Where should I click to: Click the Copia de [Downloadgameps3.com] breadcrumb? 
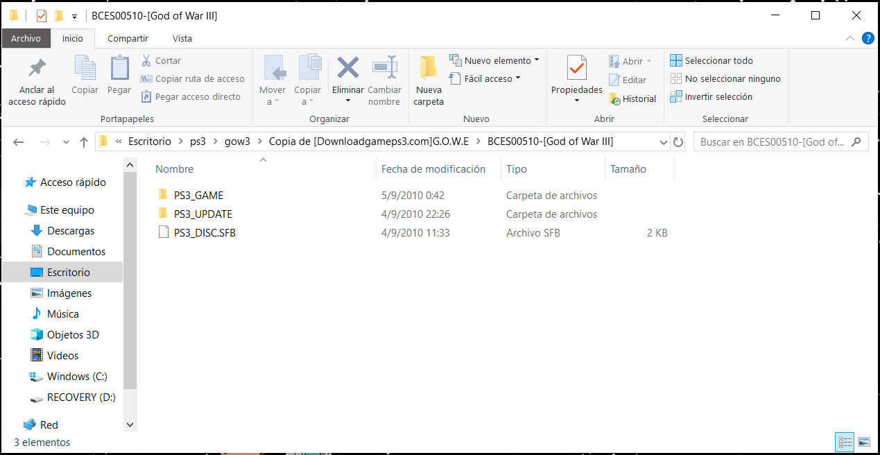pos(369,141)
